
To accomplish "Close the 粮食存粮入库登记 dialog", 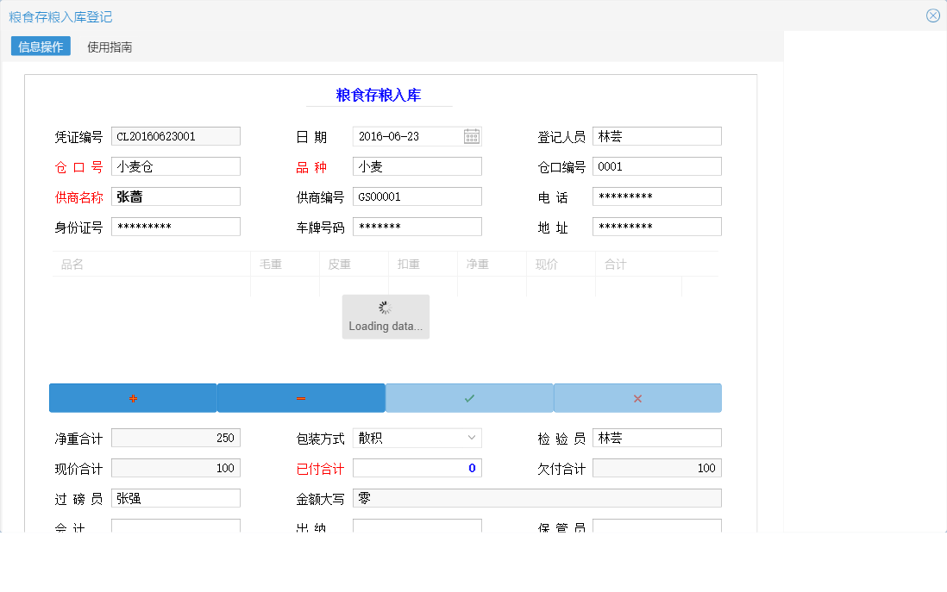I will click(932, 15).
